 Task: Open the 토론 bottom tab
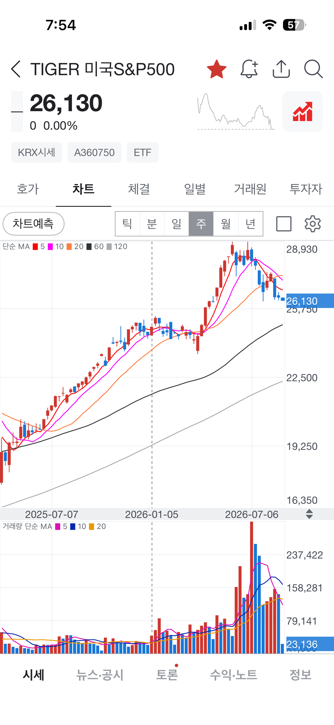click(x=167, y=675)
